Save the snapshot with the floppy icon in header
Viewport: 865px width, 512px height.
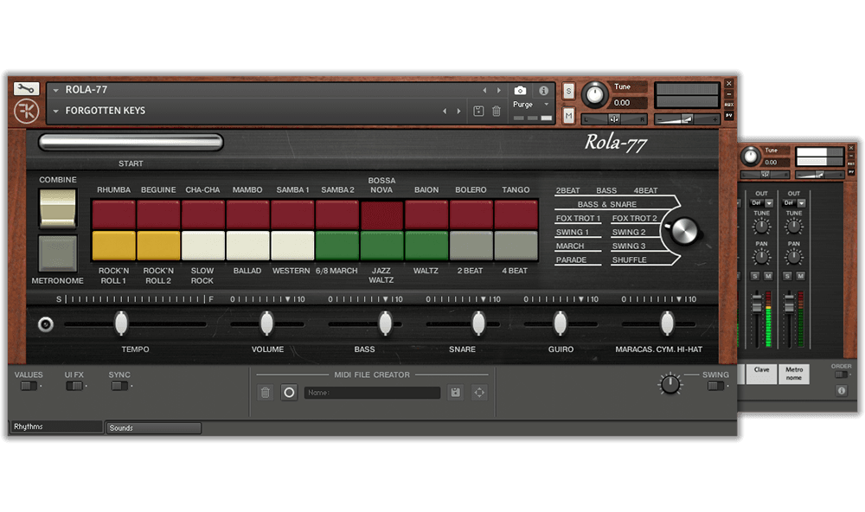(x=478, y=111)
